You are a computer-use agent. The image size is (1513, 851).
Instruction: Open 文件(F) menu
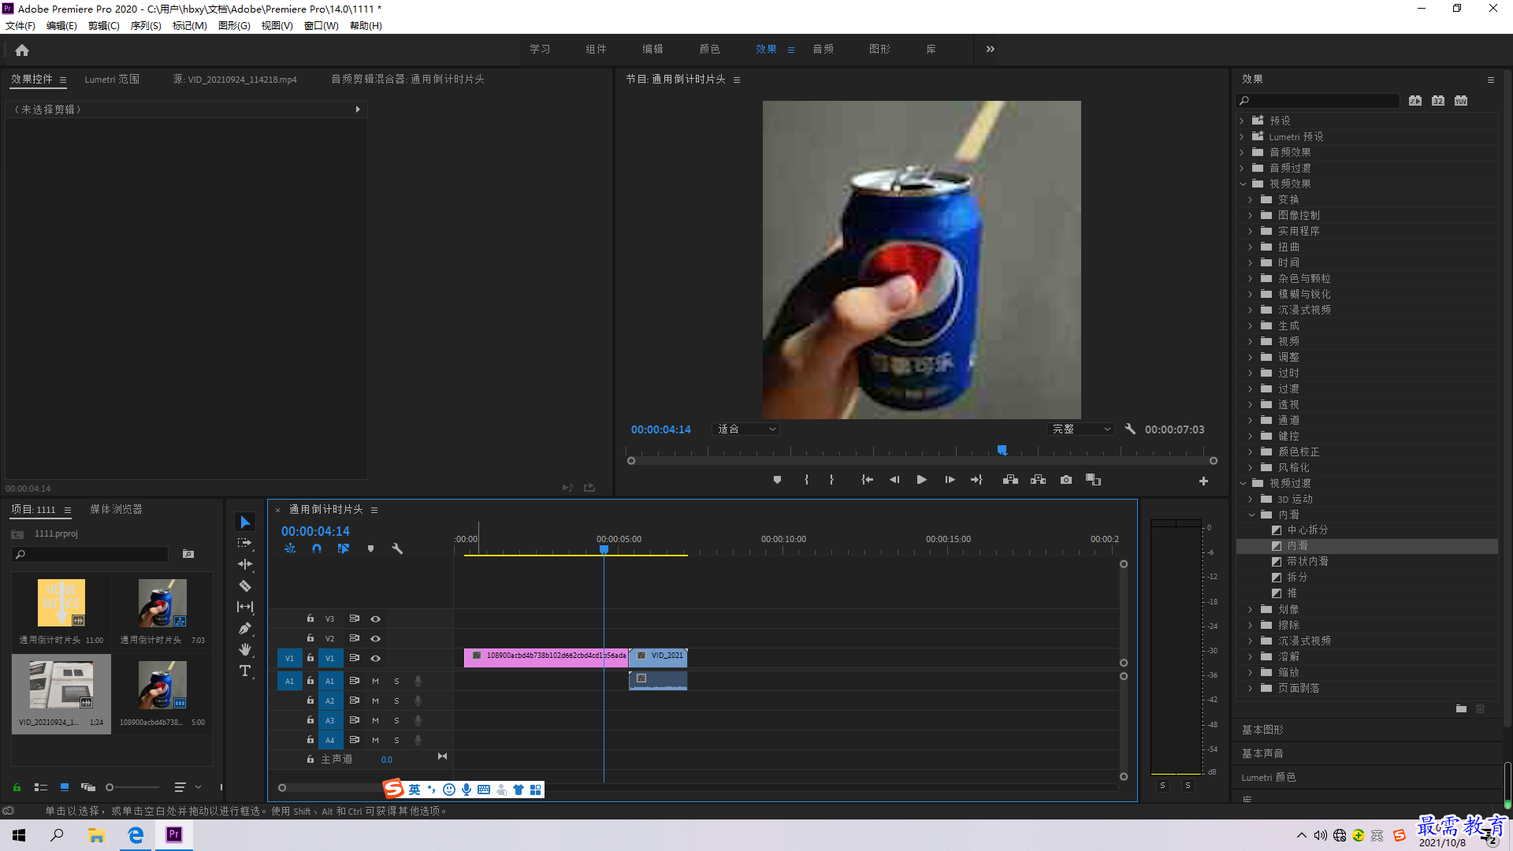pyautogui.click(x=20, y=25)
